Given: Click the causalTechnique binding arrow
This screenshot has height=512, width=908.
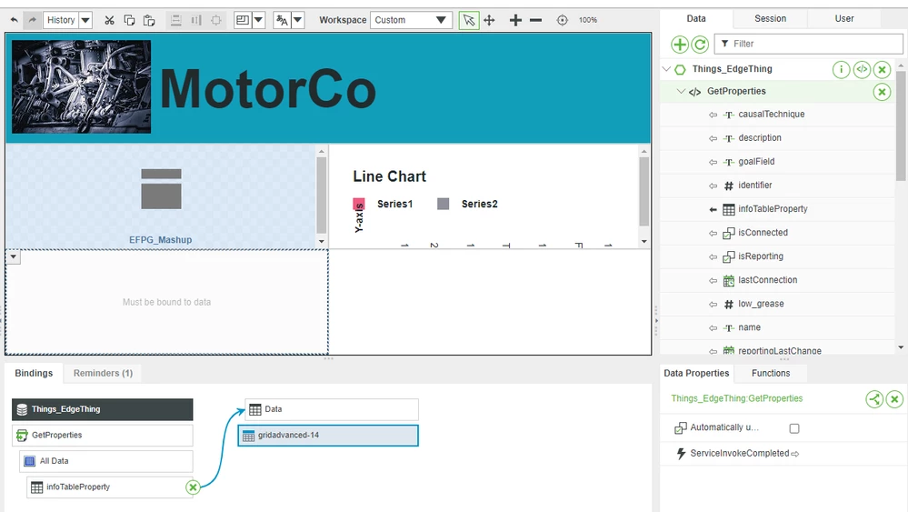Looking at the screenshot, I should [713, 115].
